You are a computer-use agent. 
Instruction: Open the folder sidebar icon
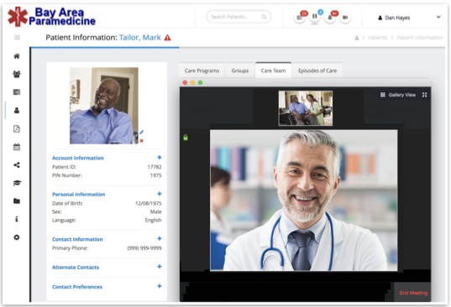coord(17,201)
